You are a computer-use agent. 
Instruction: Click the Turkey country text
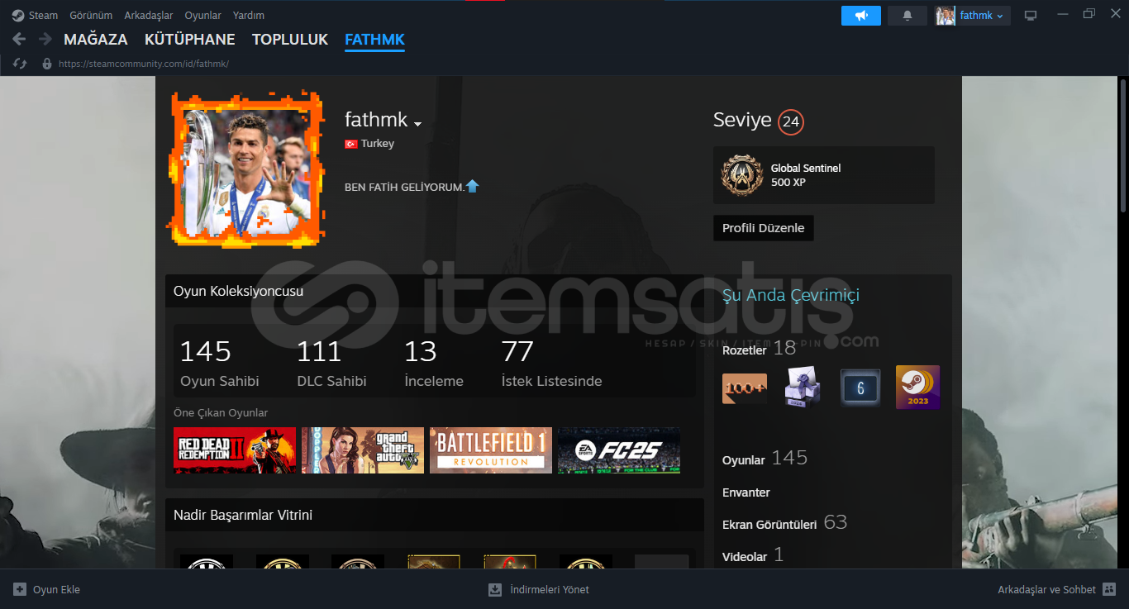[378, 144]
